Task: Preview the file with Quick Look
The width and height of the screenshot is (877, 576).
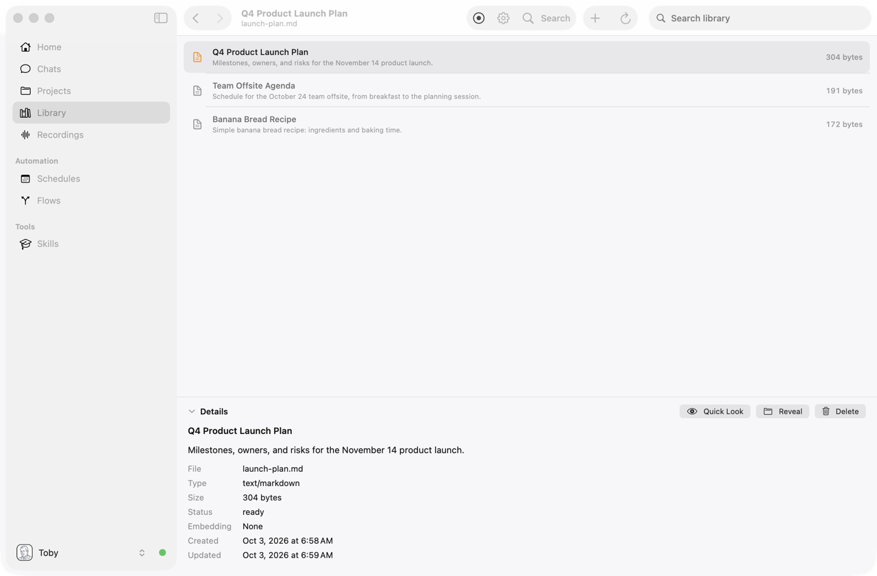Action: (715, 411)
